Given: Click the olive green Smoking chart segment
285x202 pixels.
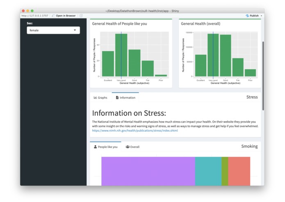Looking at the screenshot, I should click(225, 171).
